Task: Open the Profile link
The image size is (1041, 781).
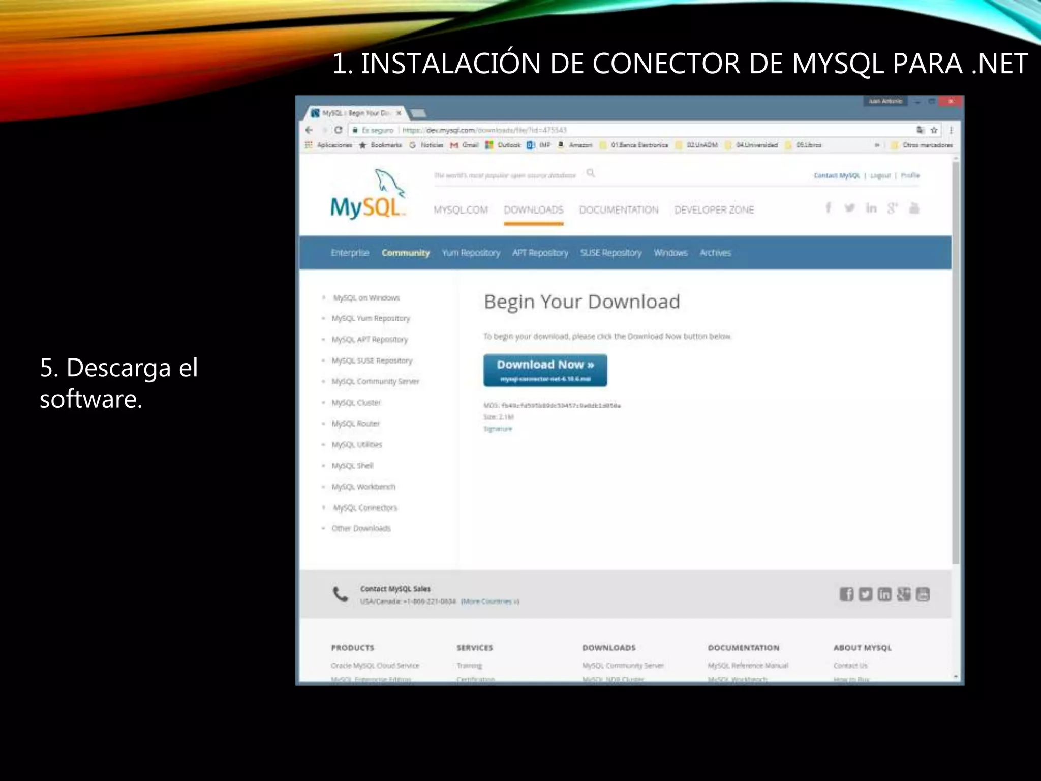Action: [x=910, y=176]
